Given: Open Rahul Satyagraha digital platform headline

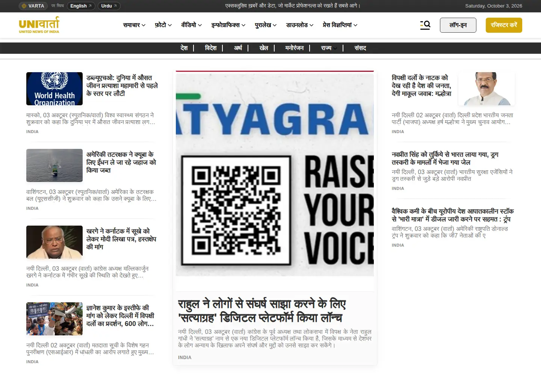Looking at the screenshot, I should 262,311.
